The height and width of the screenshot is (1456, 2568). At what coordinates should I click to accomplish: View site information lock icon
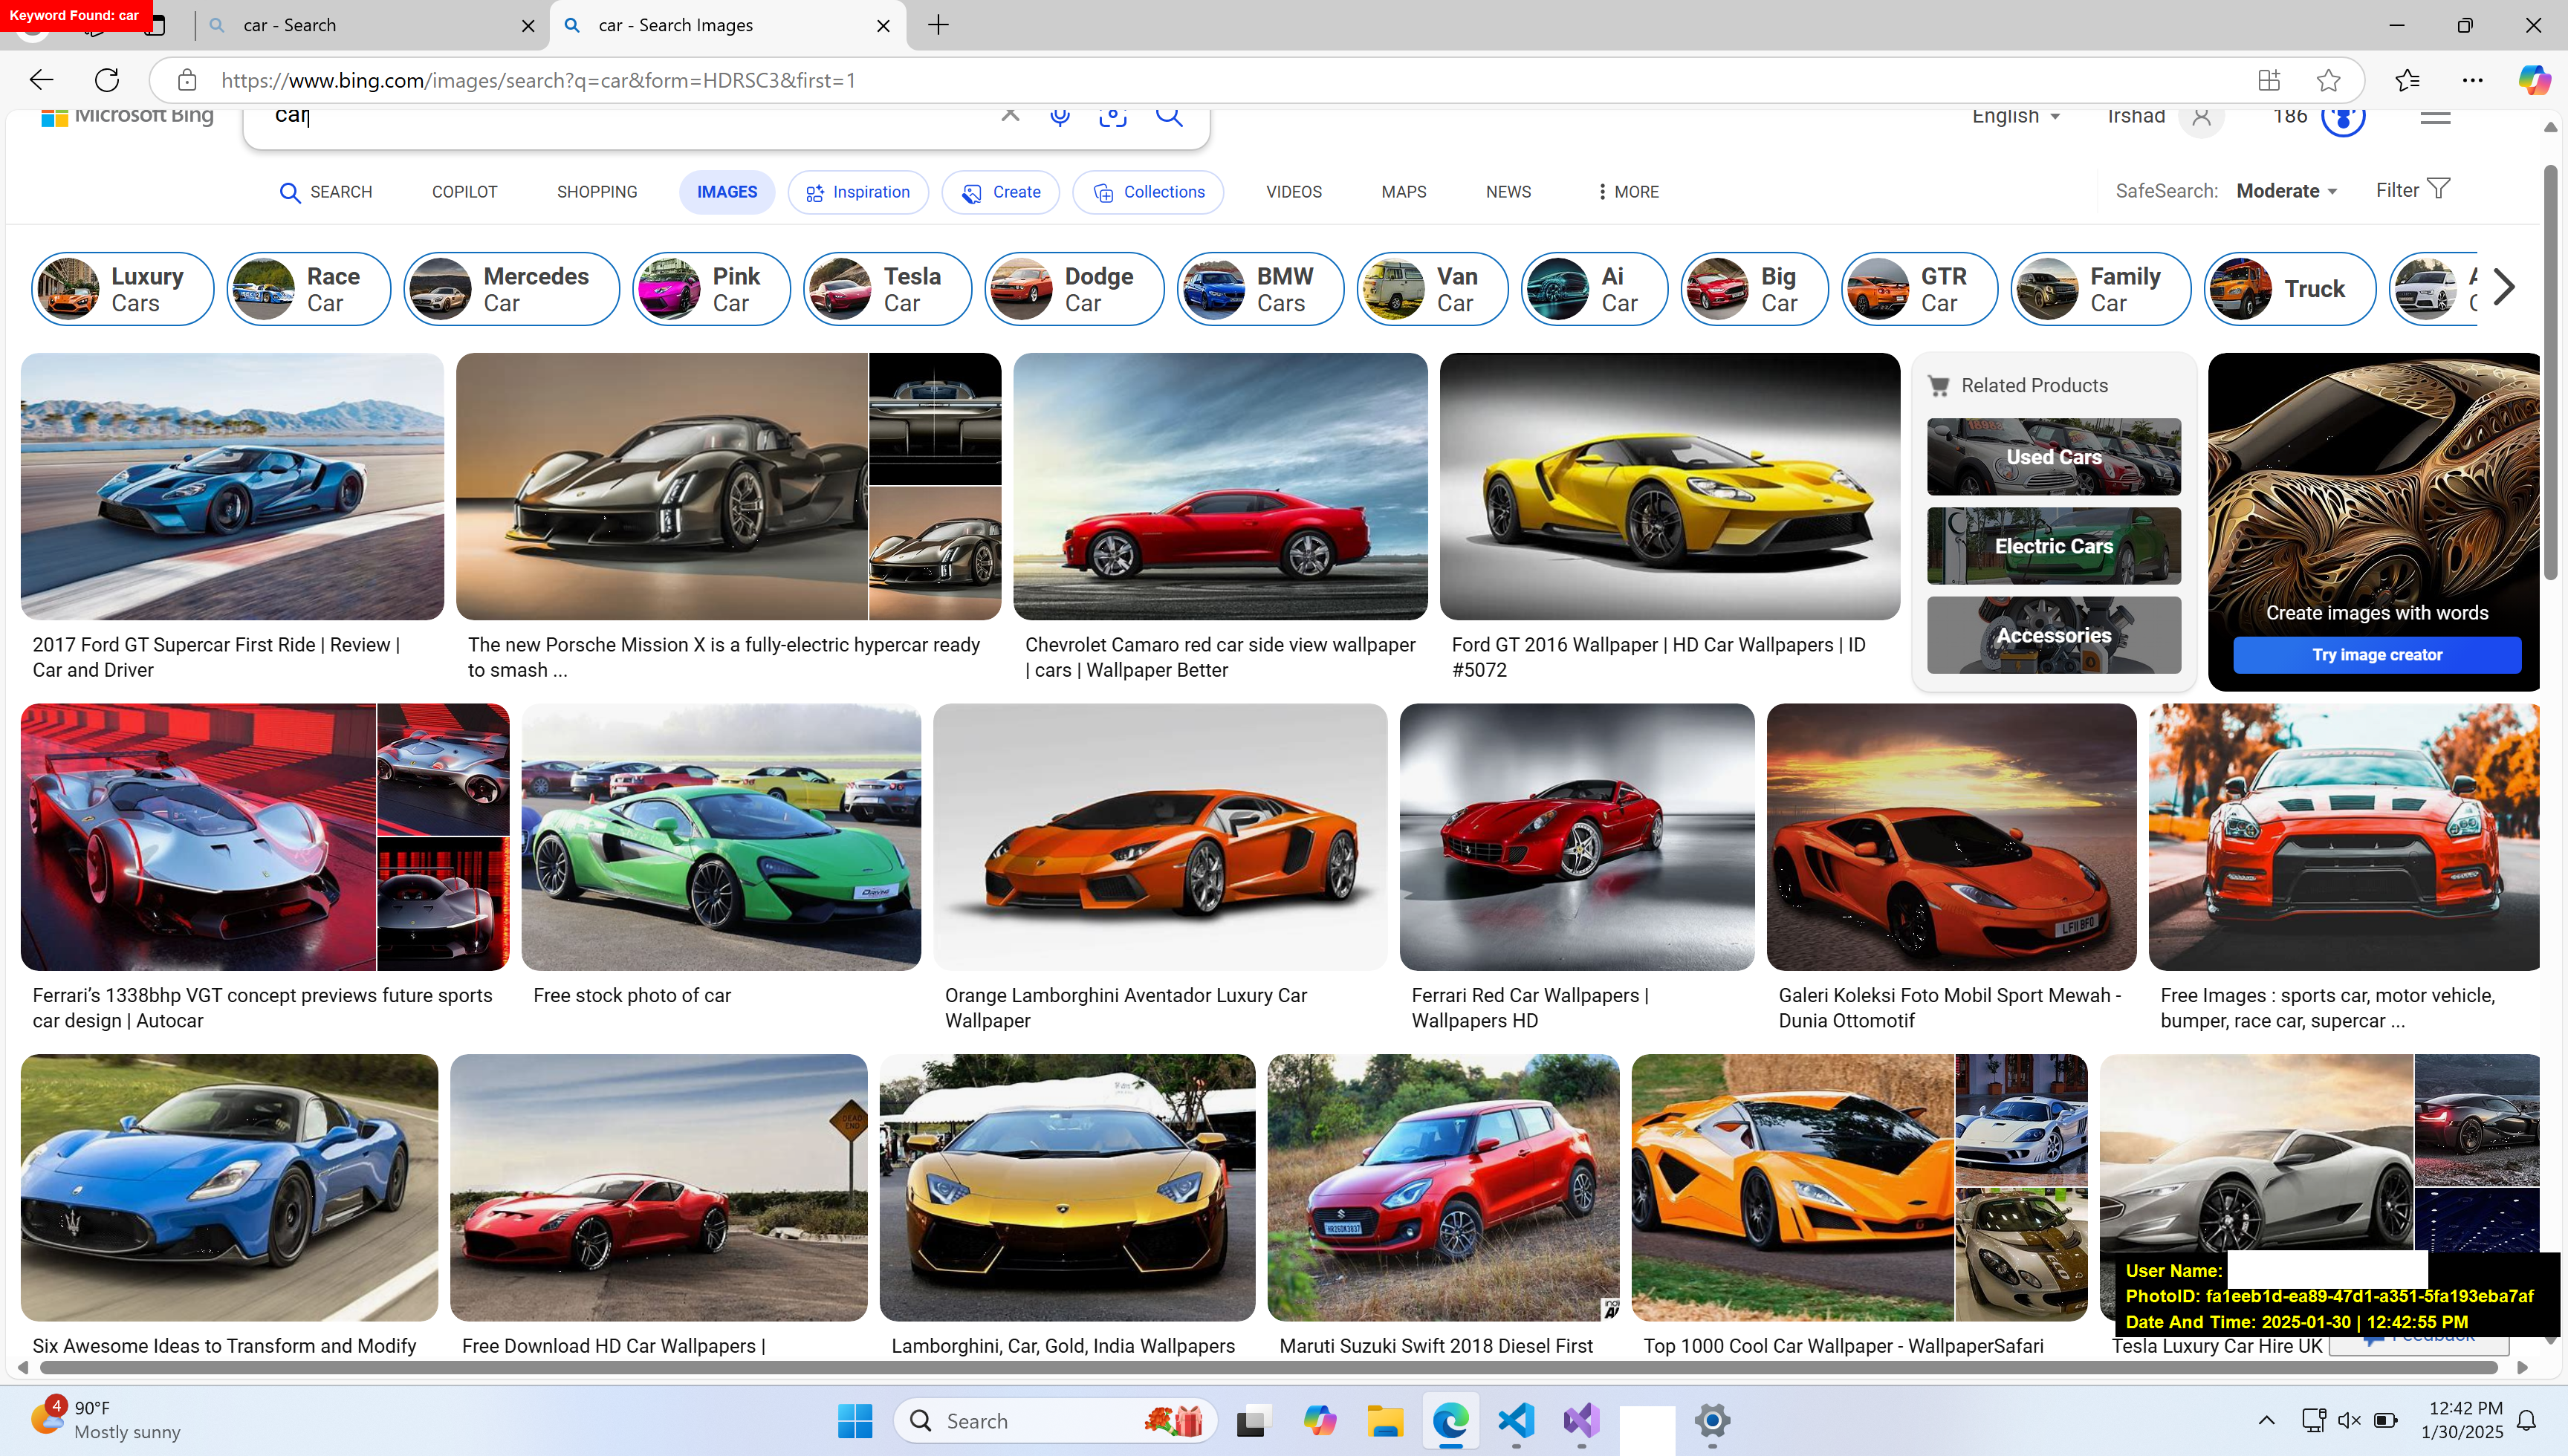click(x=187, y=80)
